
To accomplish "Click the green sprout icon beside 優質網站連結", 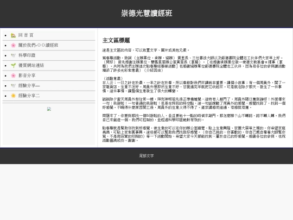I will [13, 66].
